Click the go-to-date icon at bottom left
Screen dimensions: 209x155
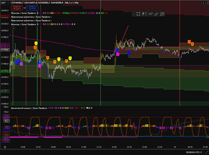tap(5, 147)
